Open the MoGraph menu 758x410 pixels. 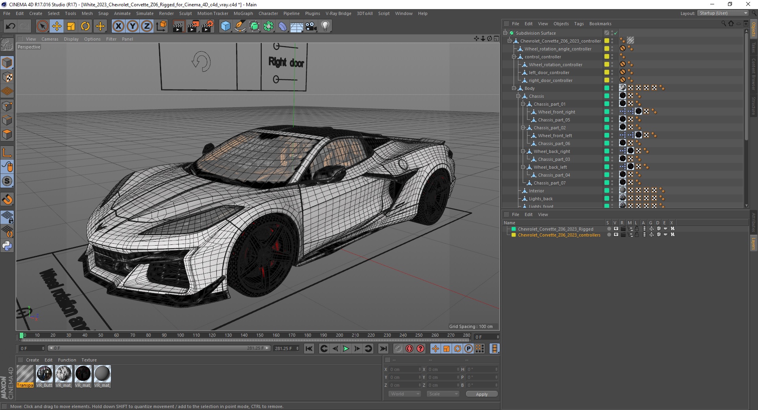click(243, 13)
